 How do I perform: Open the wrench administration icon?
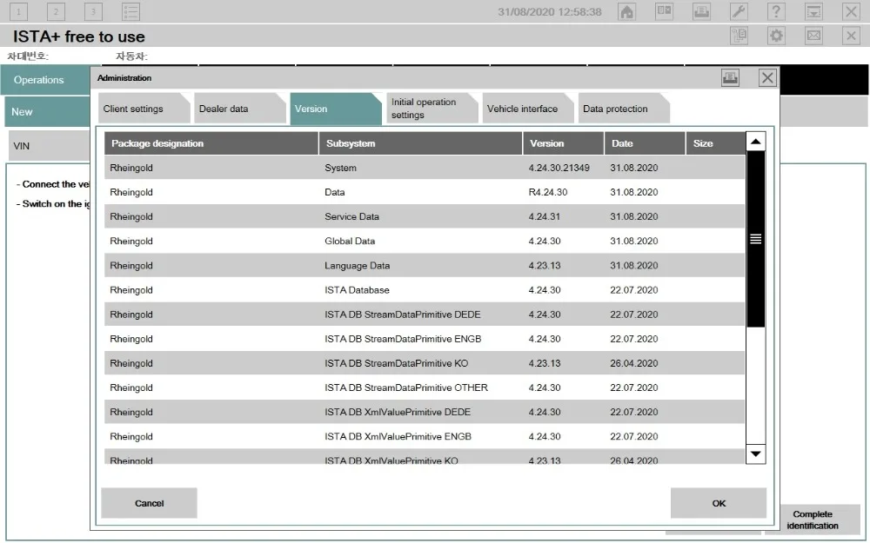[x=739, y=12]
